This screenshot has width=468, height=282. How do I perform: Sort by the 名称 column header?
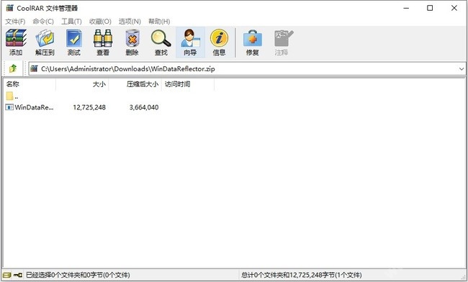click(x=30, y=84)
